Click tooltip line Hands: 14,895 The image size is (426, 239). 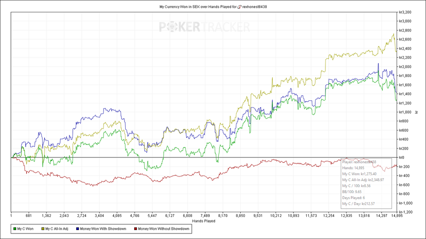tap(353, 168)
